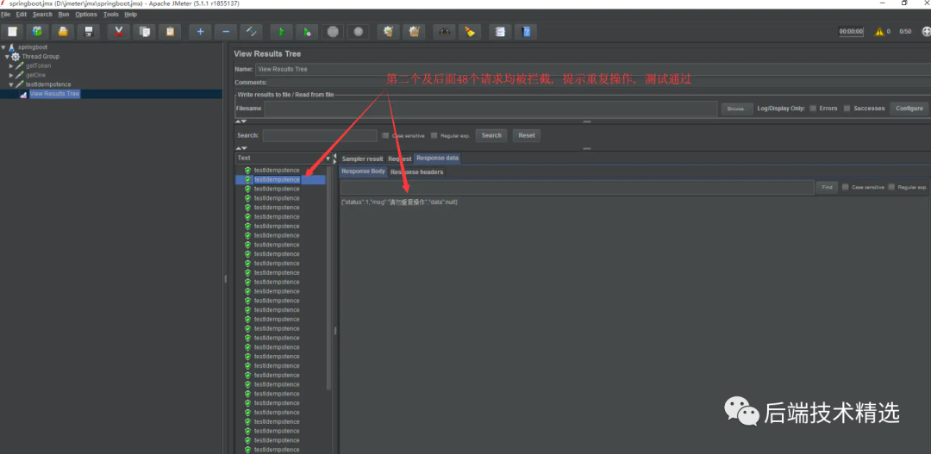Image resolution: width=931 pixels, height=454 pixels.
Task: Start the test with the green play icon
Action: 281,32
